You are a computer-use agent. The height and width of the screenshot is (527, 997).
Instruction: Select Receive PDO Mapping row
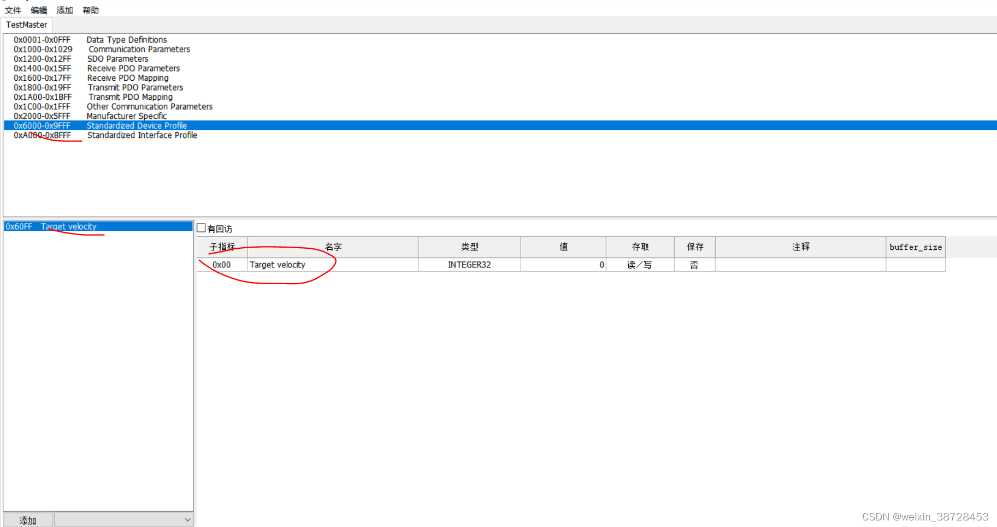click(500, 78)
